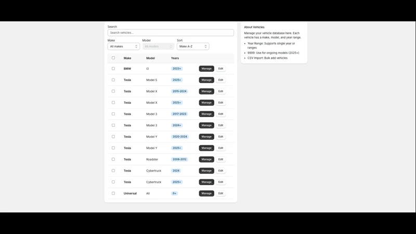Image resolution: width=416 pixels, height=234 pixels.
Task: Select the Tesla Roadster row checkbox
Action: [x=113, y=159]
